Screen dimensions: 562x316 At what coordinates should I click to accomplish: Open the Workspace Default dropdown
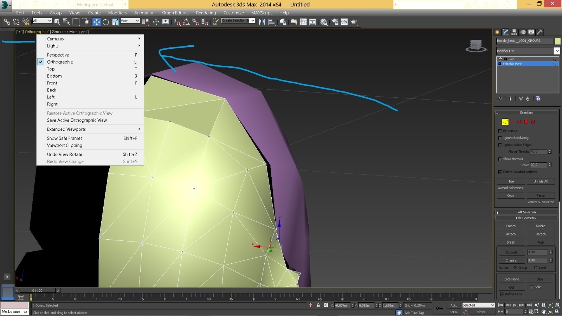(102, 5)
